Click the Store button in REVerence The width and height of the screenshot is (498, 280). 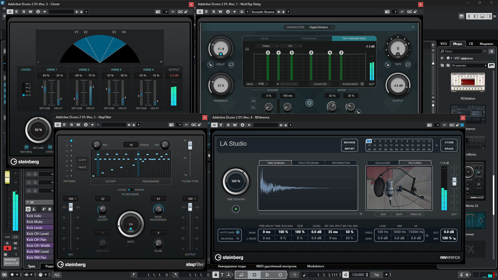(x=449, y=142)
